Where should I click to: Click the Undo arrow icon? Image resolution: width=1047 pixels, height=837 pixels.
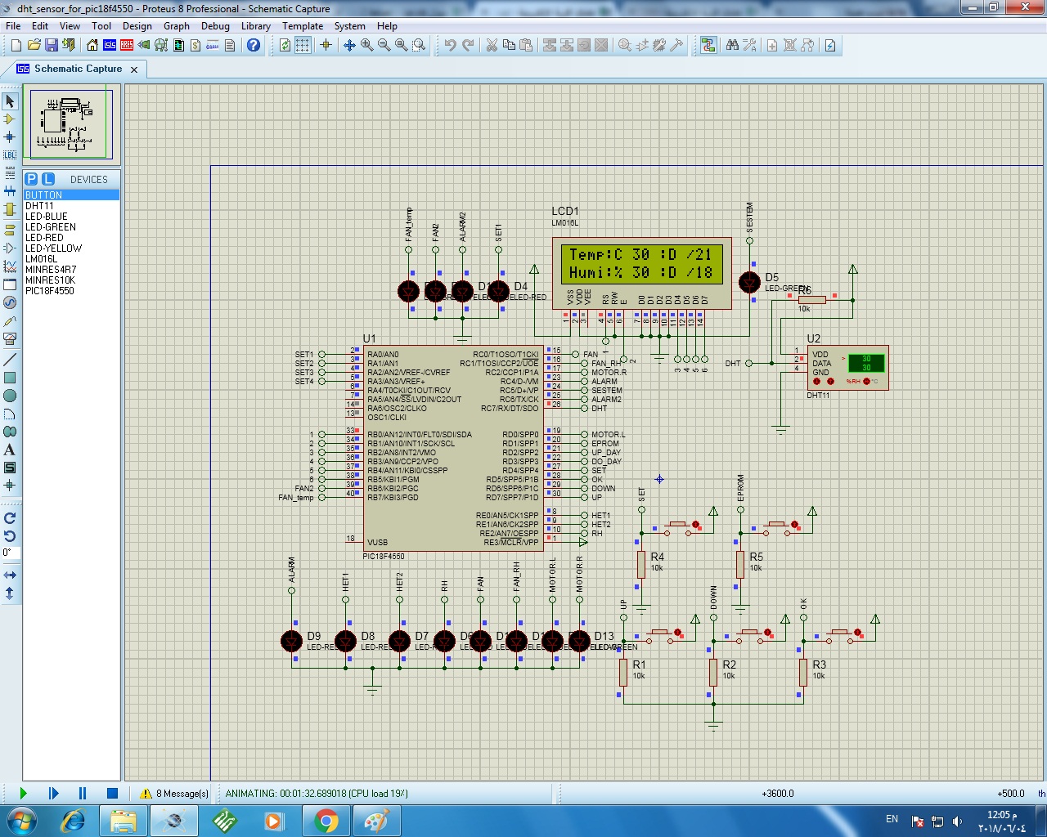click(450, 46)
